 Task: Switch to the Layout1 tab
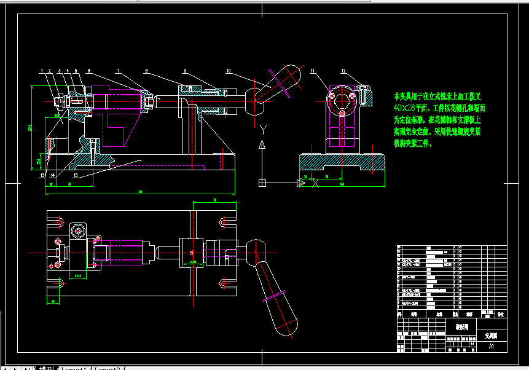(75, 368)
